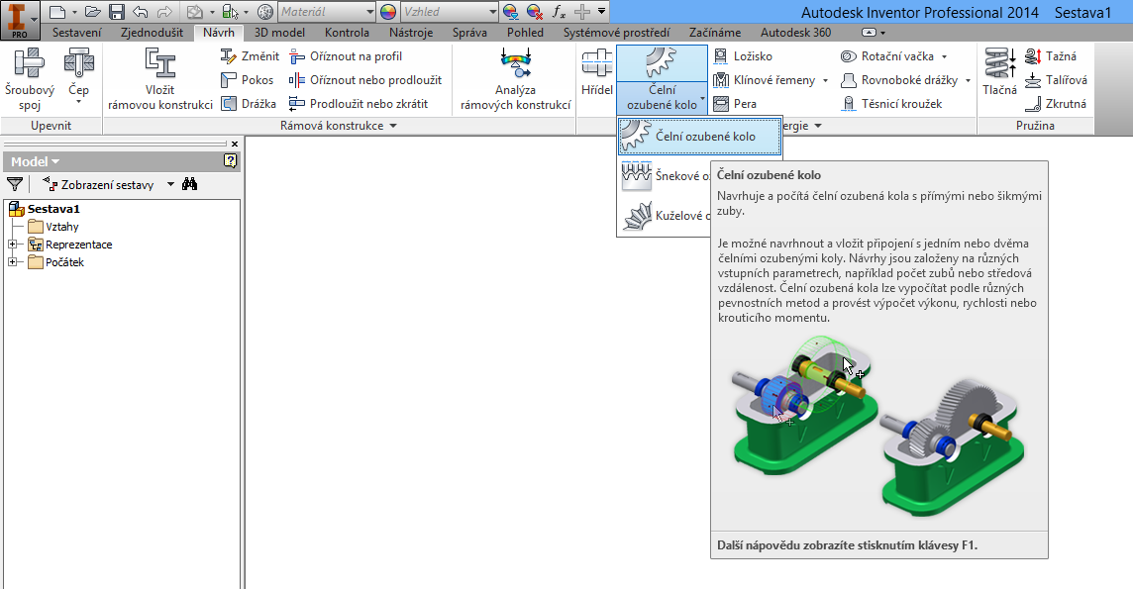Open the Model browser help icon
Viewport: 1133px width, 589px height.
click(x=230, y=161)
